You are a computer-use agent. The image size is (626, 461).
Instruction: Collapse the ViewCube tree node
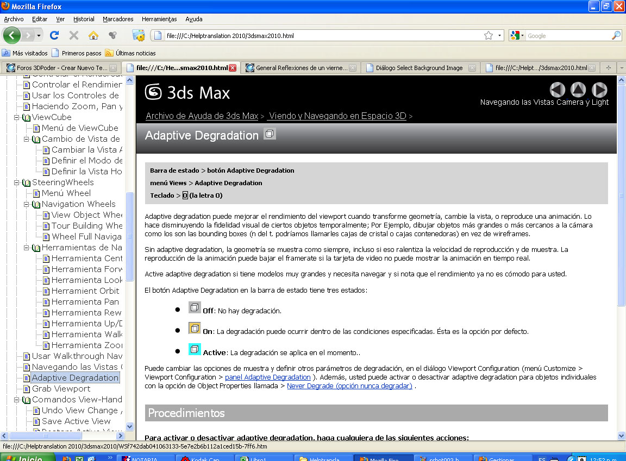[x=16, y=117]
